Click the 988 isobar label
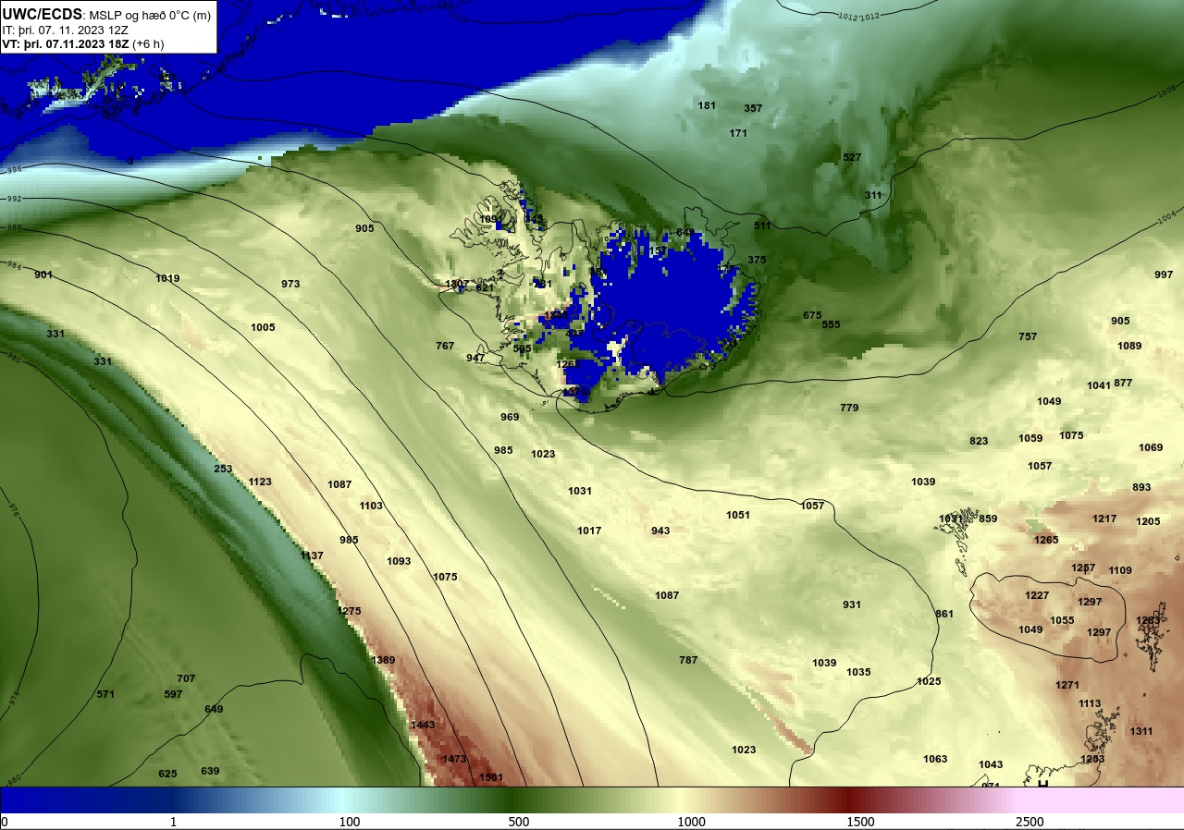Screen dimensions: 1184x830 pyautogui.click(x=13, y=227)
